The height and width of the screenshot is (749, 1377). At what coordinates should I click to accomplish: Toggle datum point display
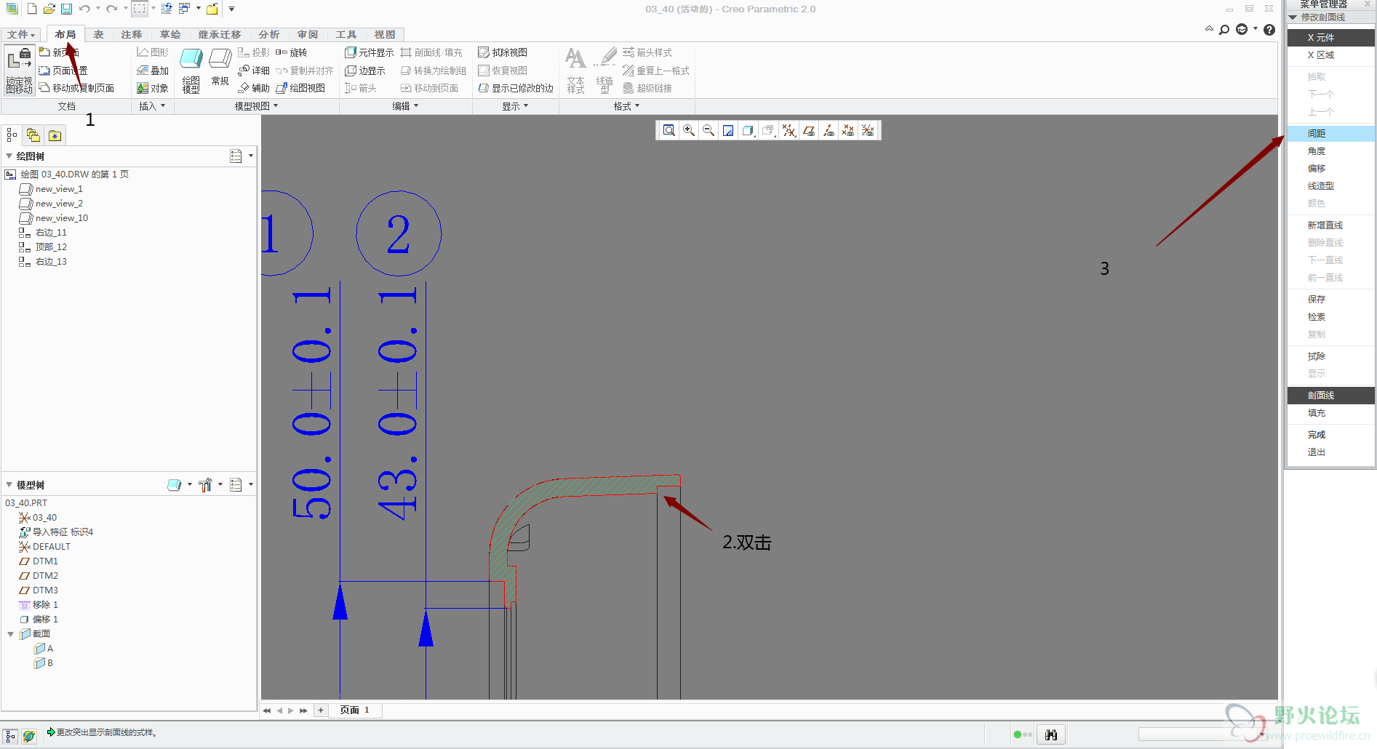point(848,130)
